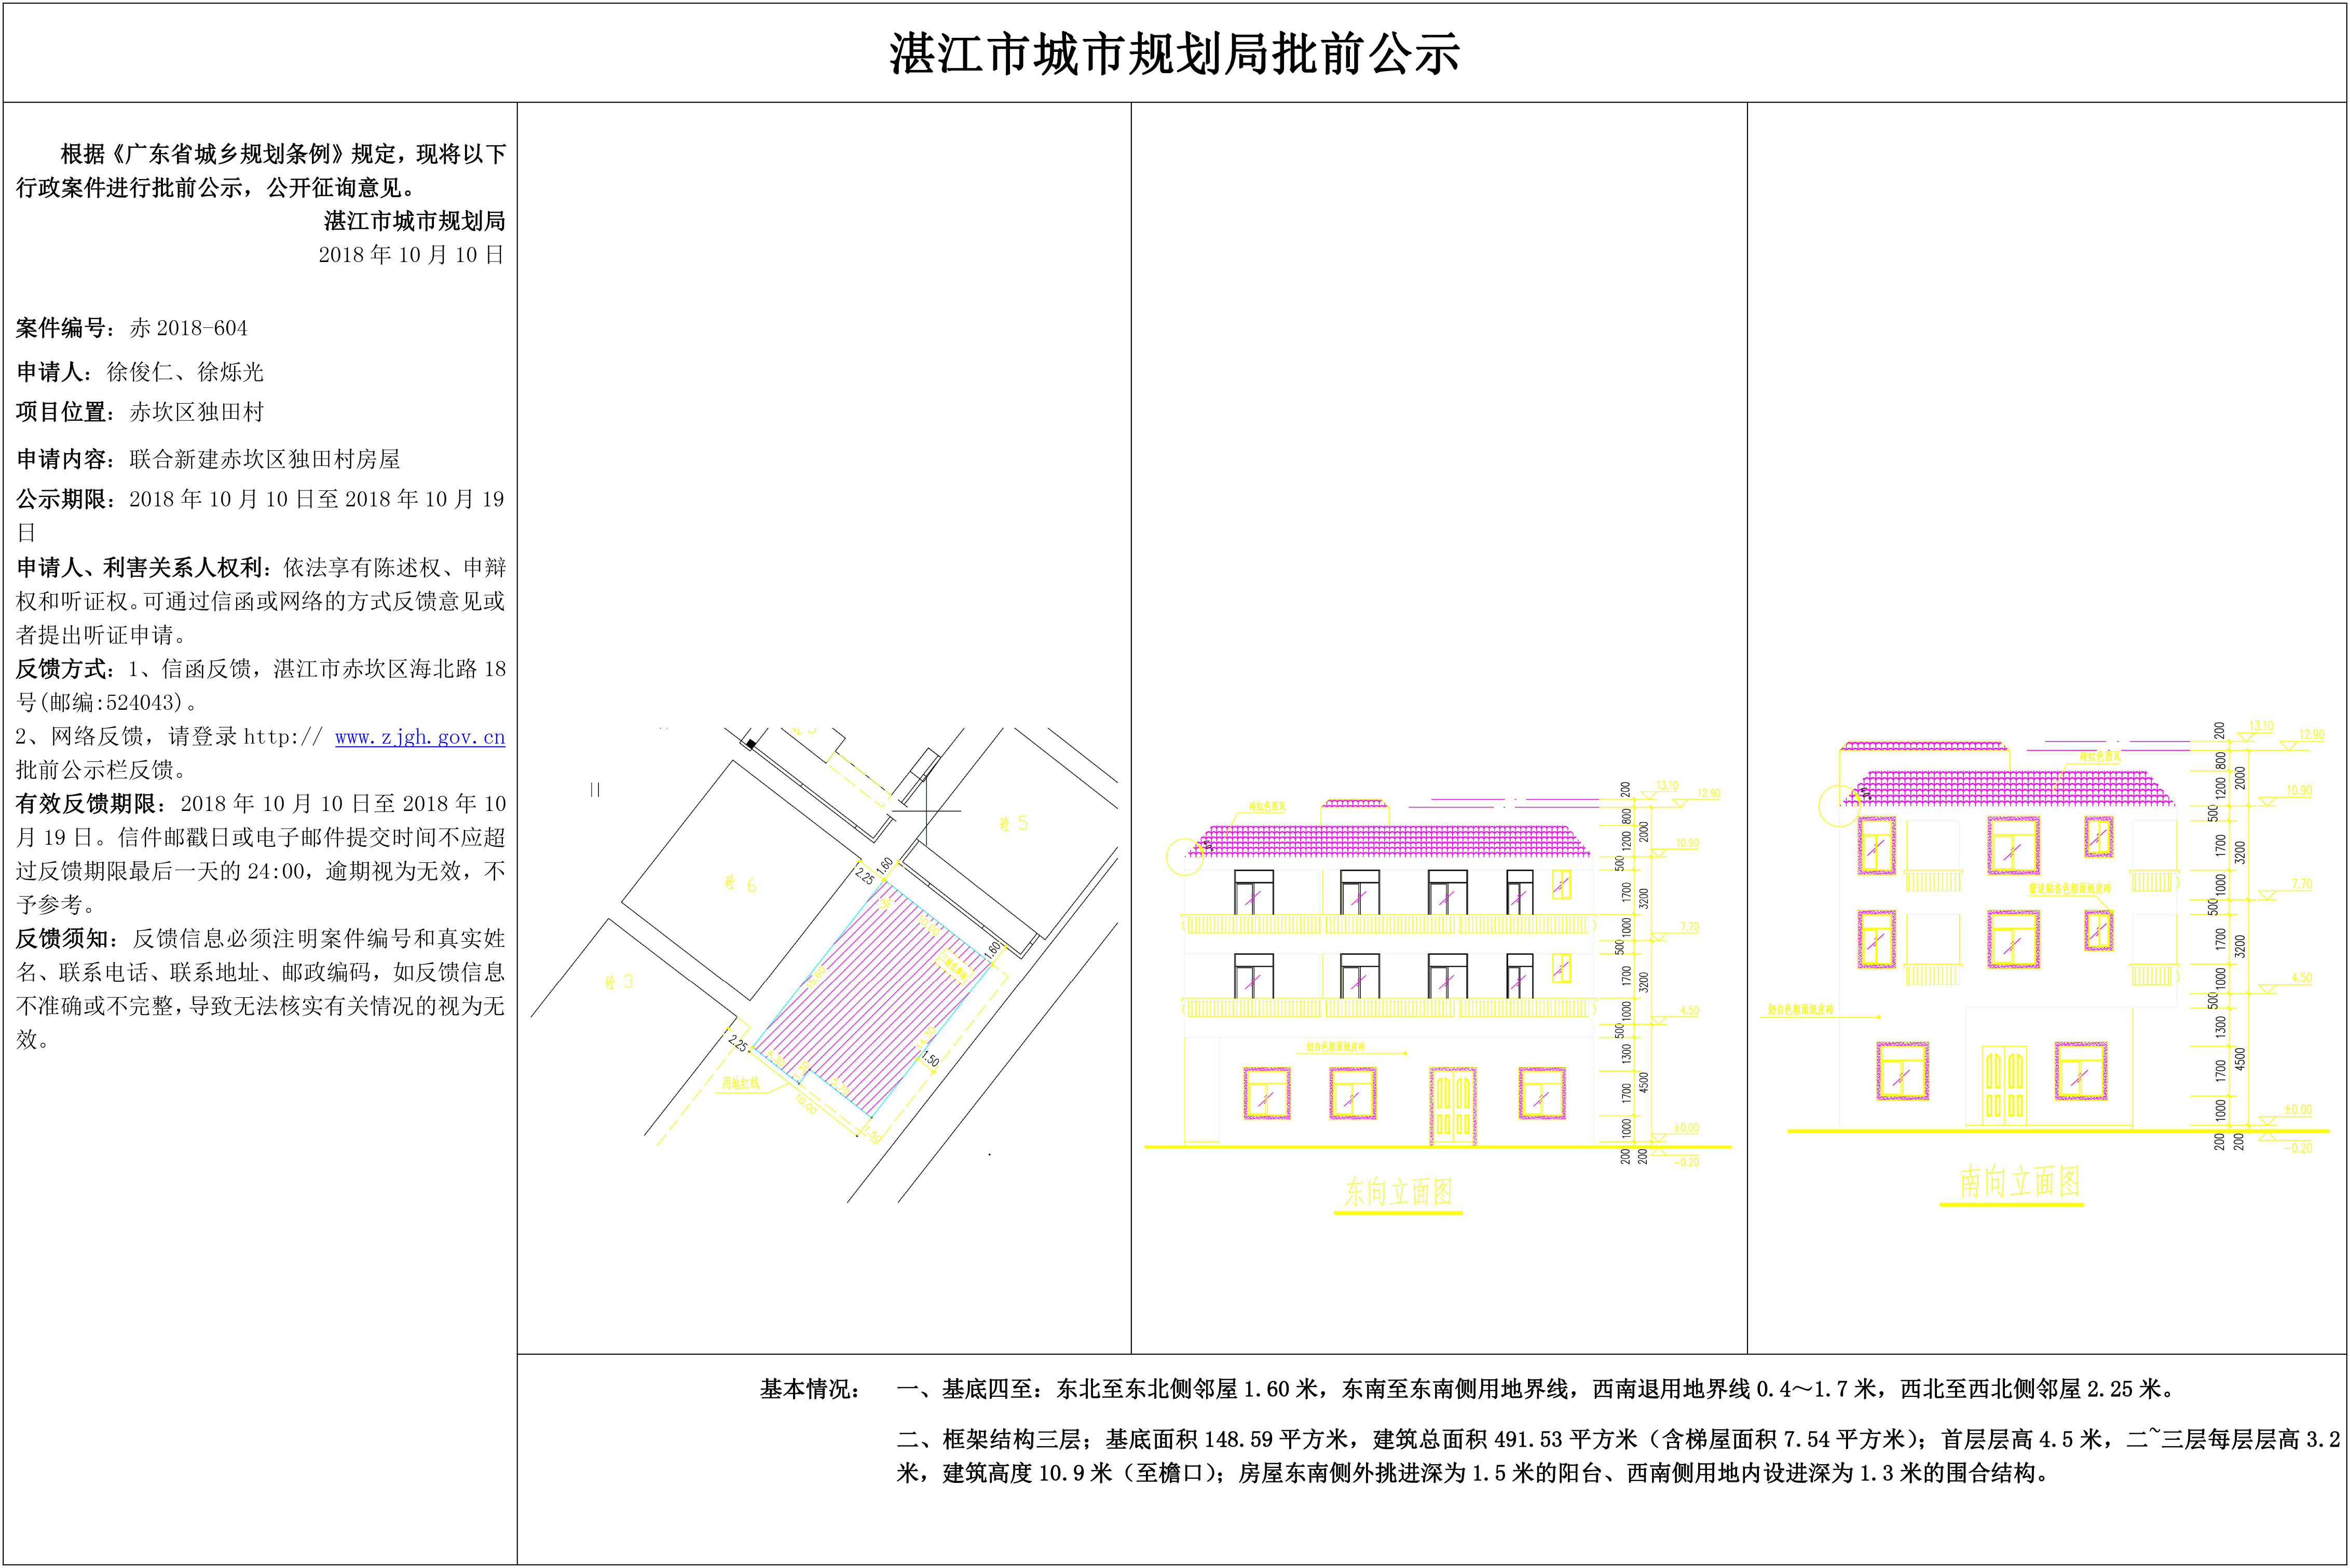Click the 项目位置 赤坎区独田村 line

[x=140, y=412]
